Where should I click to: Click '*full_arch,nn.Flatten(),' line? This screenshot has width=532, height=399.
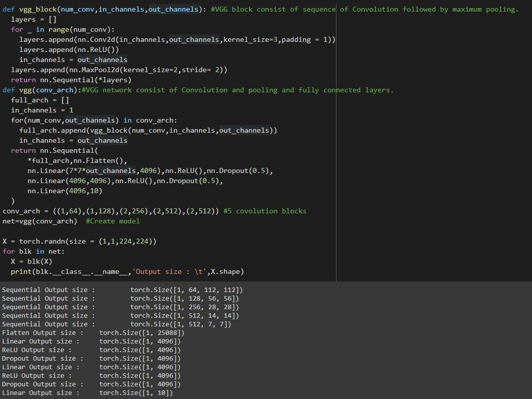point(77,160)
